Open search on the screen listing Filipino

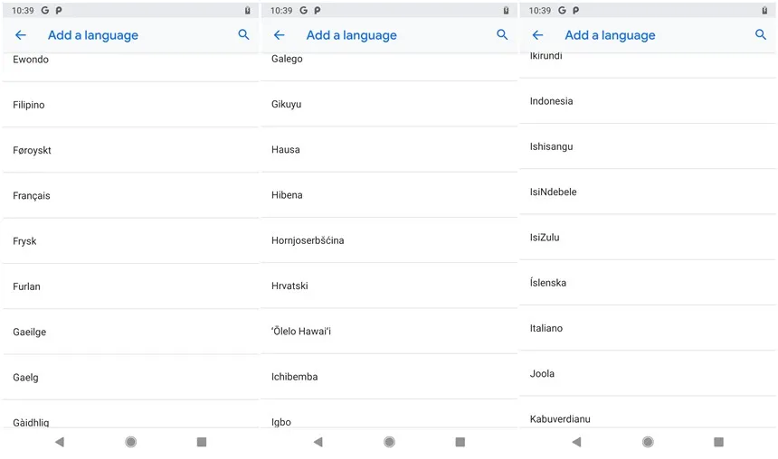pyautogui.click(x=243, y=35)
